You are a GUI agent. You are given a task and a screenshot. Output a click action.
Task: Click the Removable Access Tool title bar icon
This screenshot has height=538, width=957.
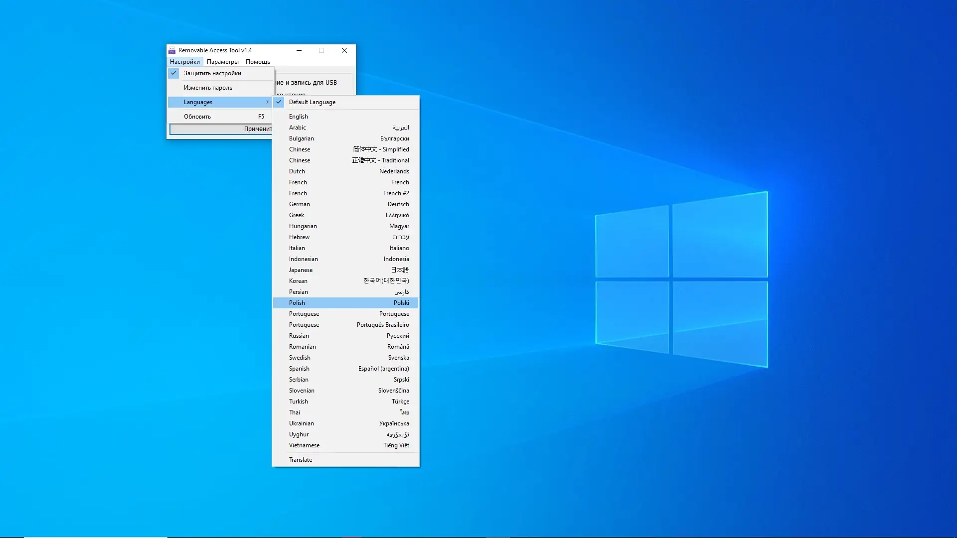172,50
